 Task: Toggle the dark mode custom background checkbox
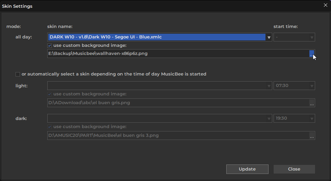[49, 127]
